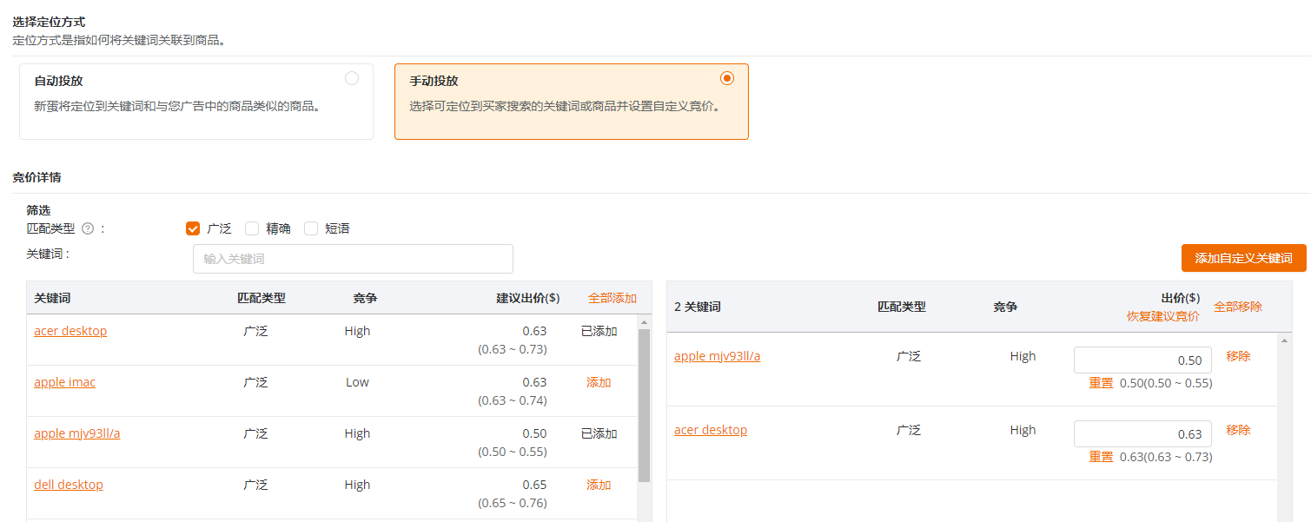
Task: Check the 精确 match type checkbox
Action: [x=252, y=228]
